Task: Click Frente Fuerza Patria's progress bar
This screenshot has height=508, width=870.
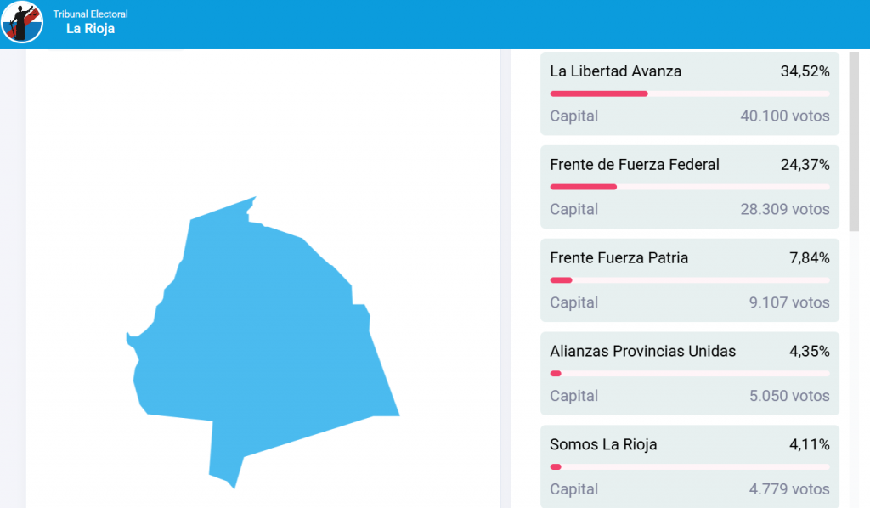Action: point(689,280)
